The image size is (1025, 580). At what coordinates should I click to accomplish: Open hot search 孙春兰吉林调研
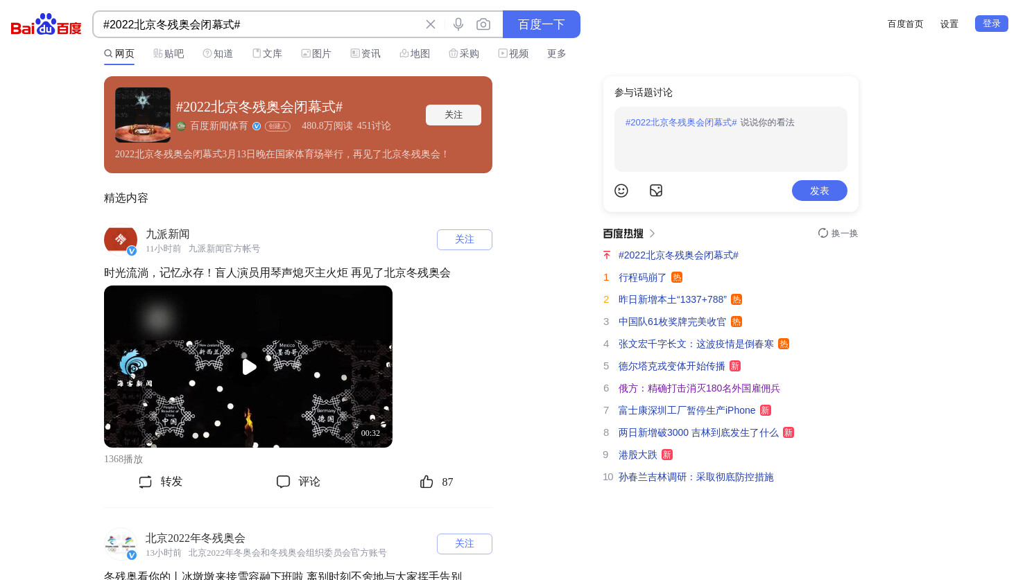point(696,477)
